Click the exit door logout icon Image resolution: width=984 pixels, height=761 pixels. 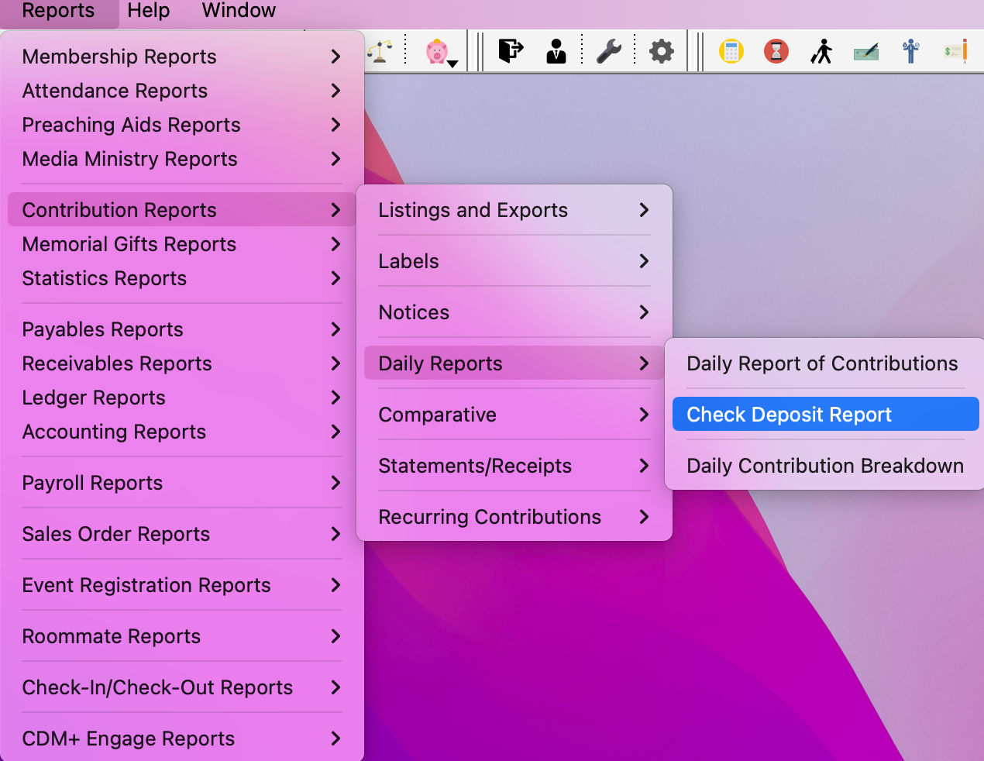(511, 51)
